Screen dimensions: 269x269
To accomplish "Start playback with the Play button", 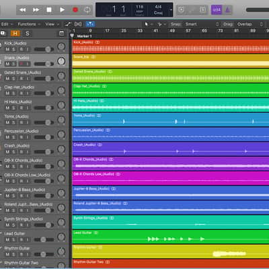I will click(62, 10).
